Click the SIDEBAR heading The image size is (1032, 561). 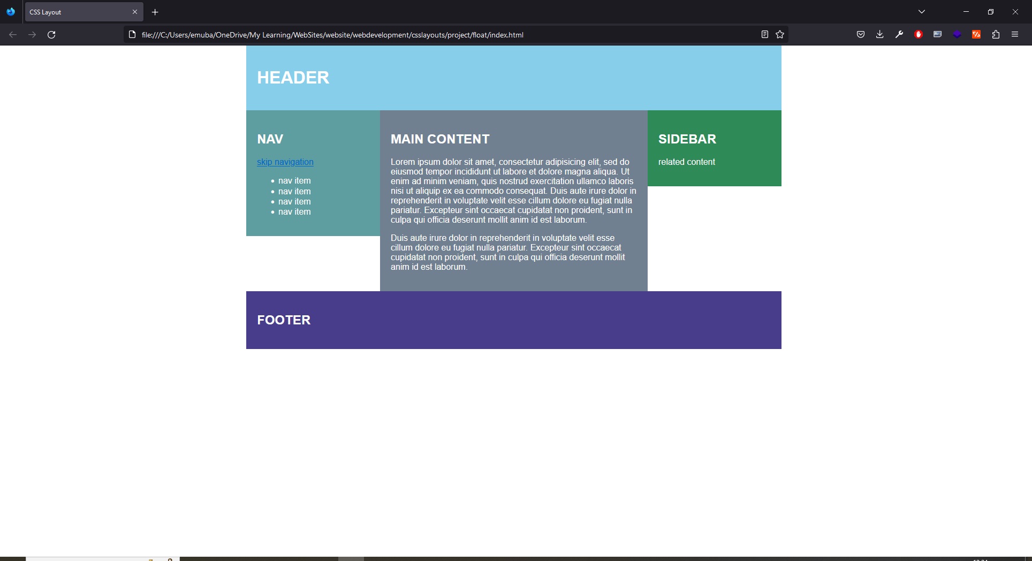(687, 139)
